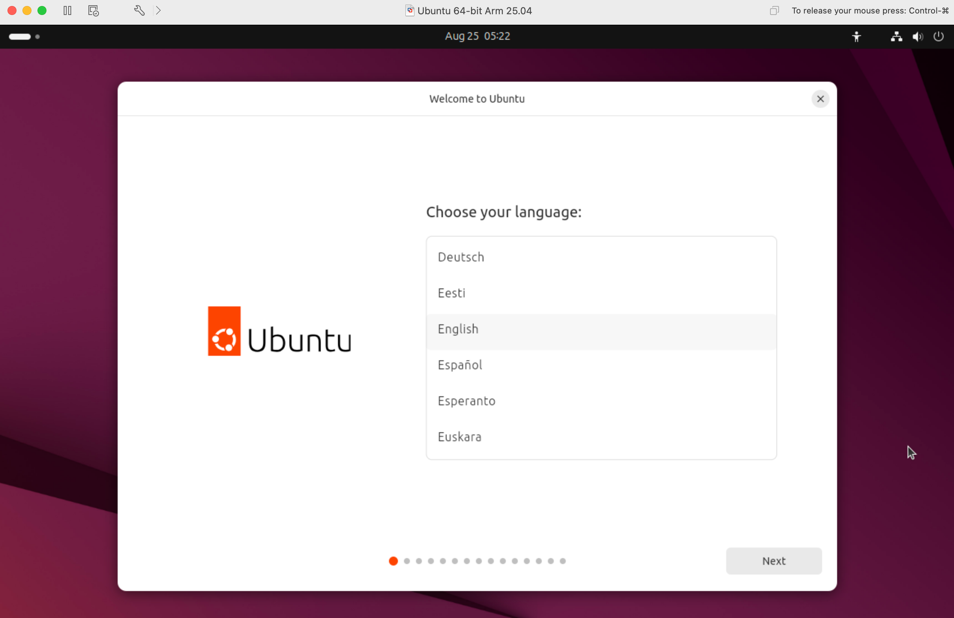Click the Next button
Viewport: 954px width, 618px height.
(774, 561)
